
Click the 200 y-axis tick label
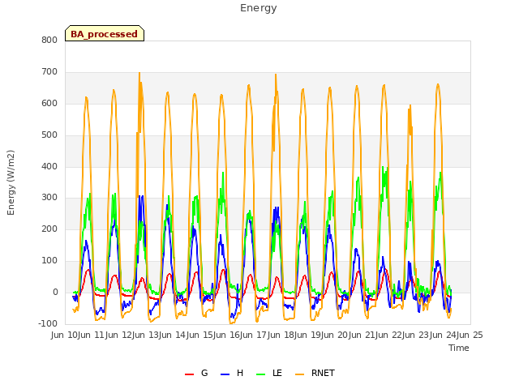[x=49, y=229]
